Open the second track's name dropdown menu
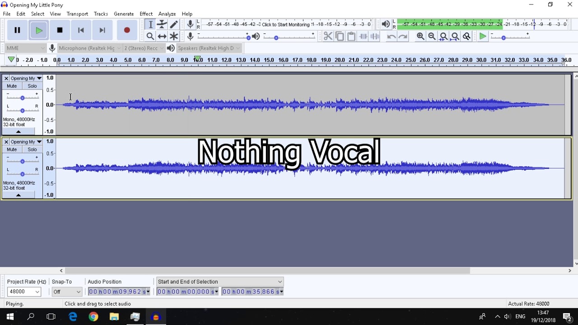The width and height of the screenshot is (578, 325). (x=26, y=142)
